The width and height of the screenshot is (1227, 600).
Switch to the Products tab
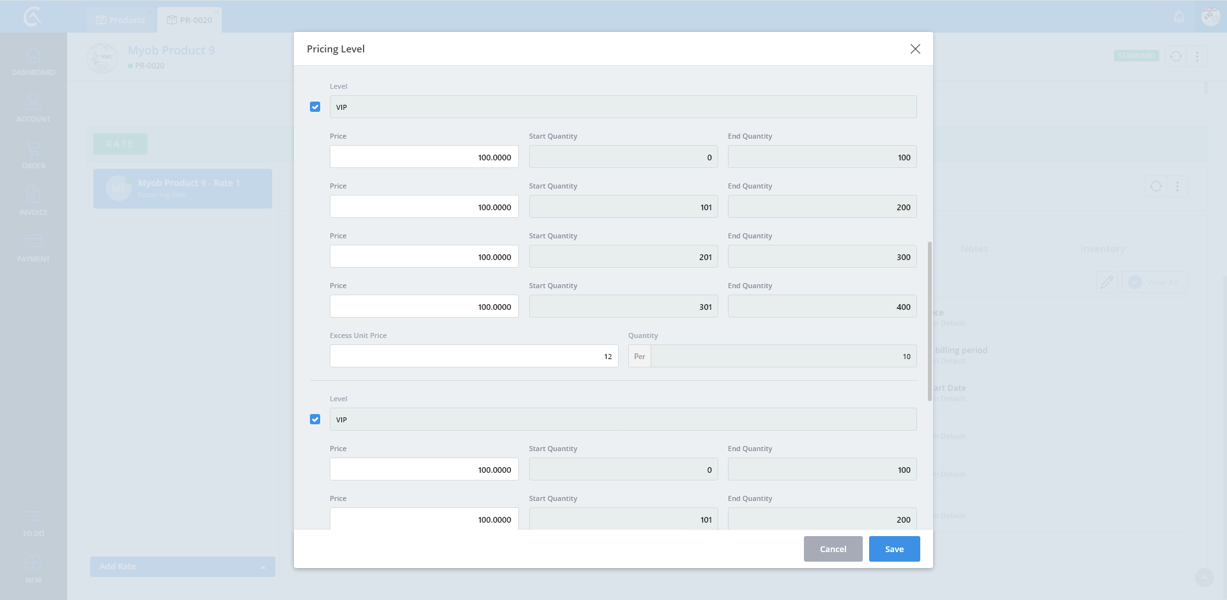pyautogui.click(x=120, y=20)
